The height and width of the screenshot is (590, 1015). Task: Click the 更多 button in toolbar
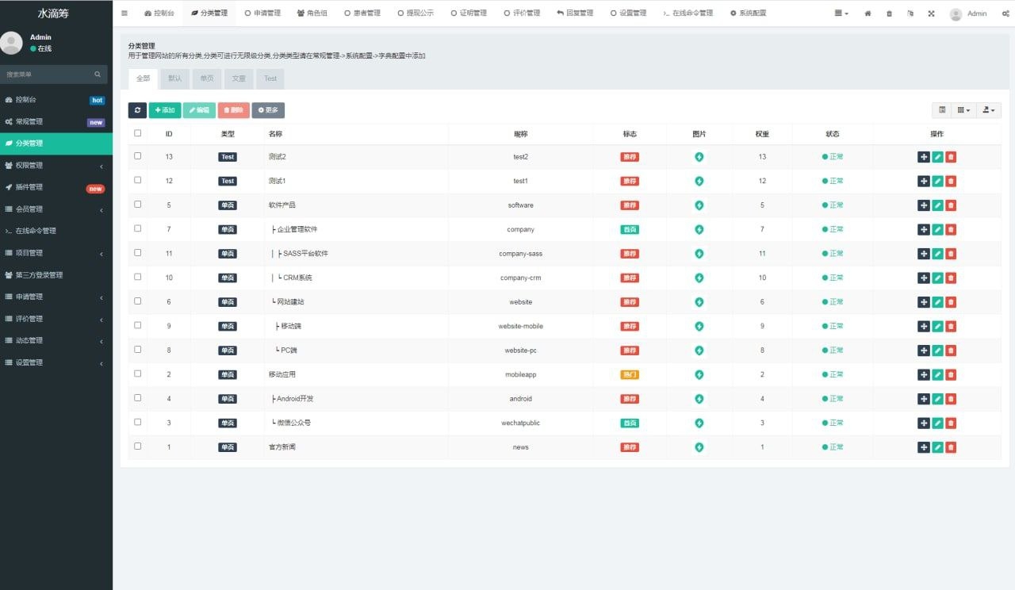click(268, 110)
